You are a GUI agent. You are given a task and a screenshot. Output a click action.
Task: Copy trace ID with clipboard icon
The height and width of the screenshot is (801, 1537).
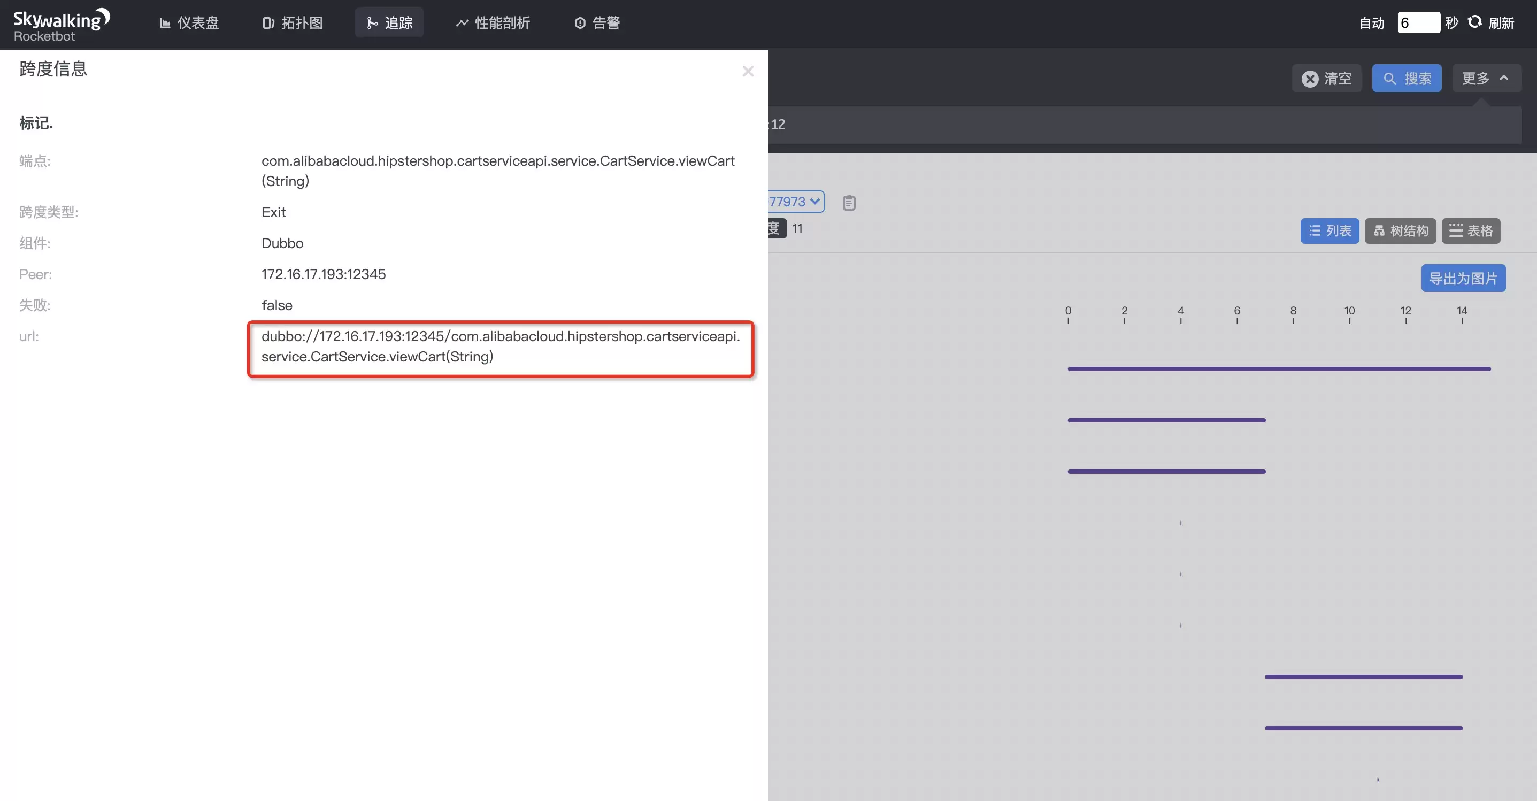coord(849,203)
